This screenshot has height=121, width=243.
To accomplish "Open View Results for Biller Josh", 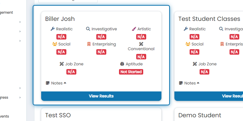I will point(101,96).
